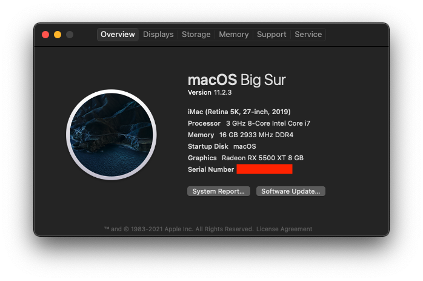This screenshot has height=281, width=423.
Task: Close the window with the red button
Action: coord(45,35)
